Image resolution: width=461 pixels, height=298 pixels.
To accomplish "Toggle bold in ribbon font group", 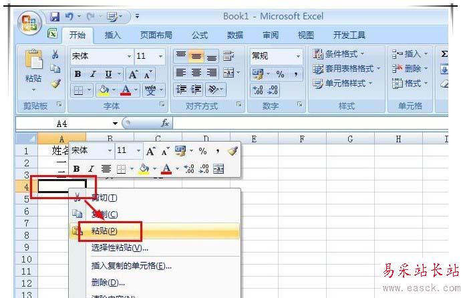I will [78, 74].
